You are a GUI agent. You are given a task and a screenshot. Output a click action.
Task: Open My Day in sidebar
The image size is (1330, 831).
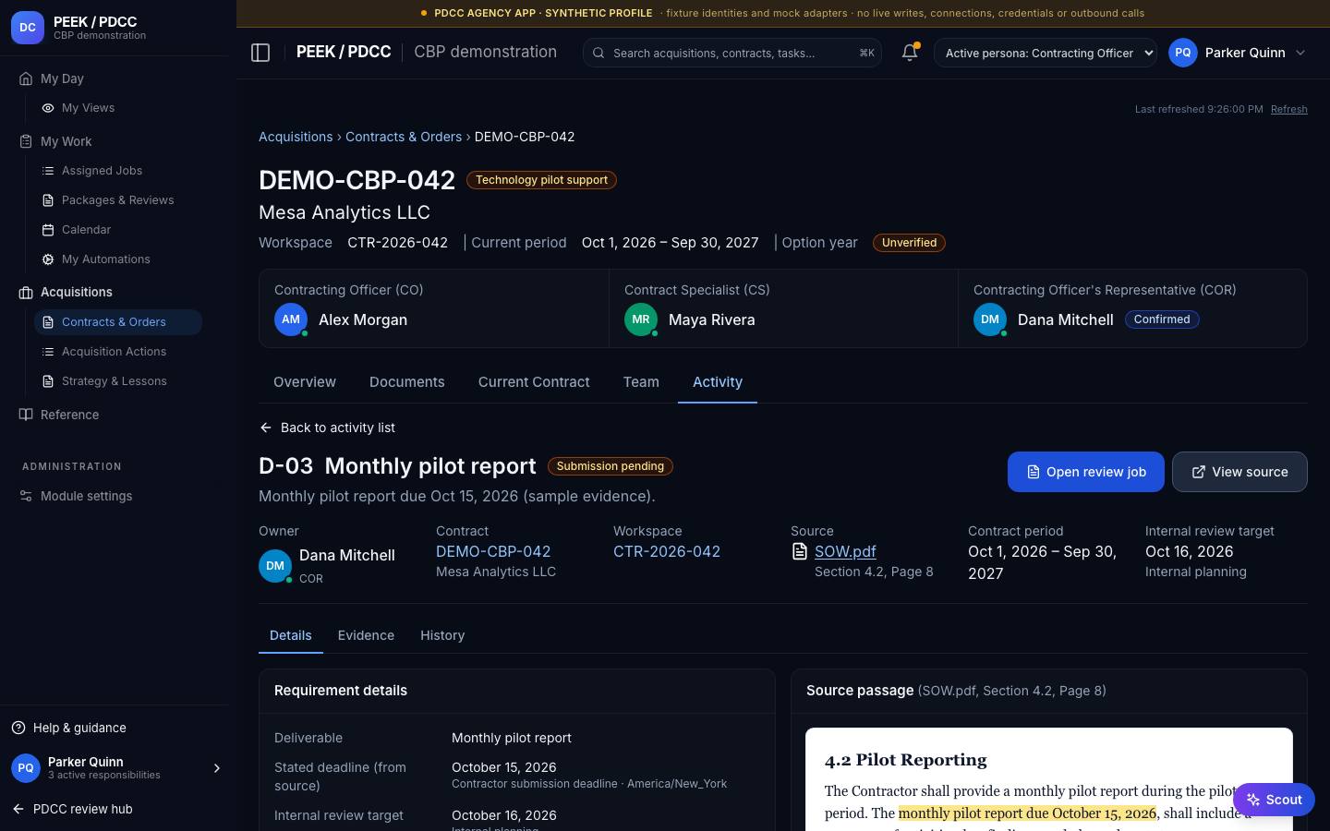(x=62, y=78)
